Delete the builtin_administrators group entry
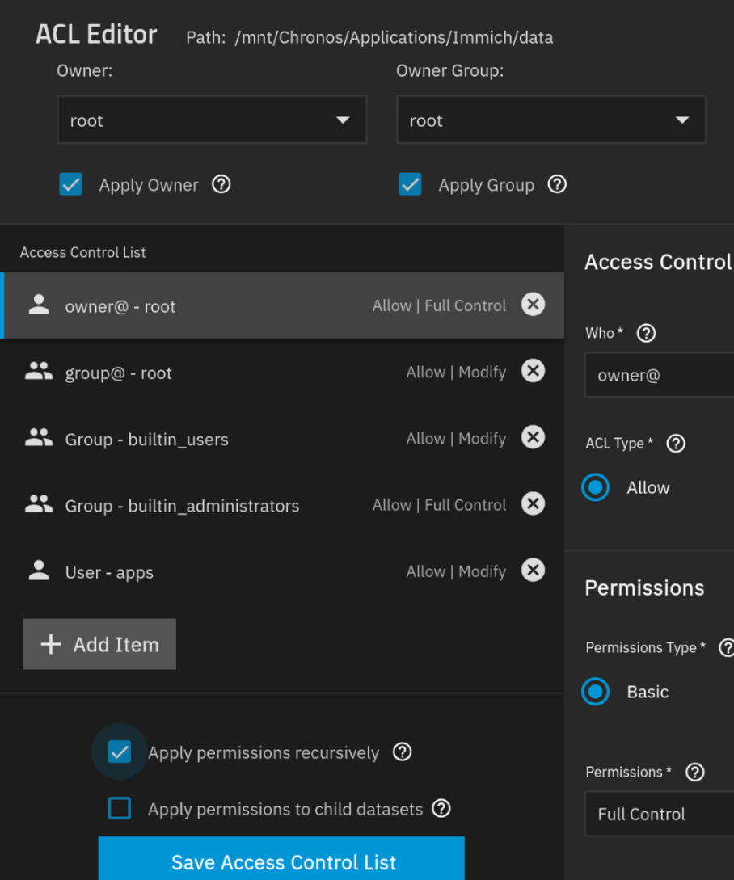Viewport: 734px width, 880px height. coord(533,503)
